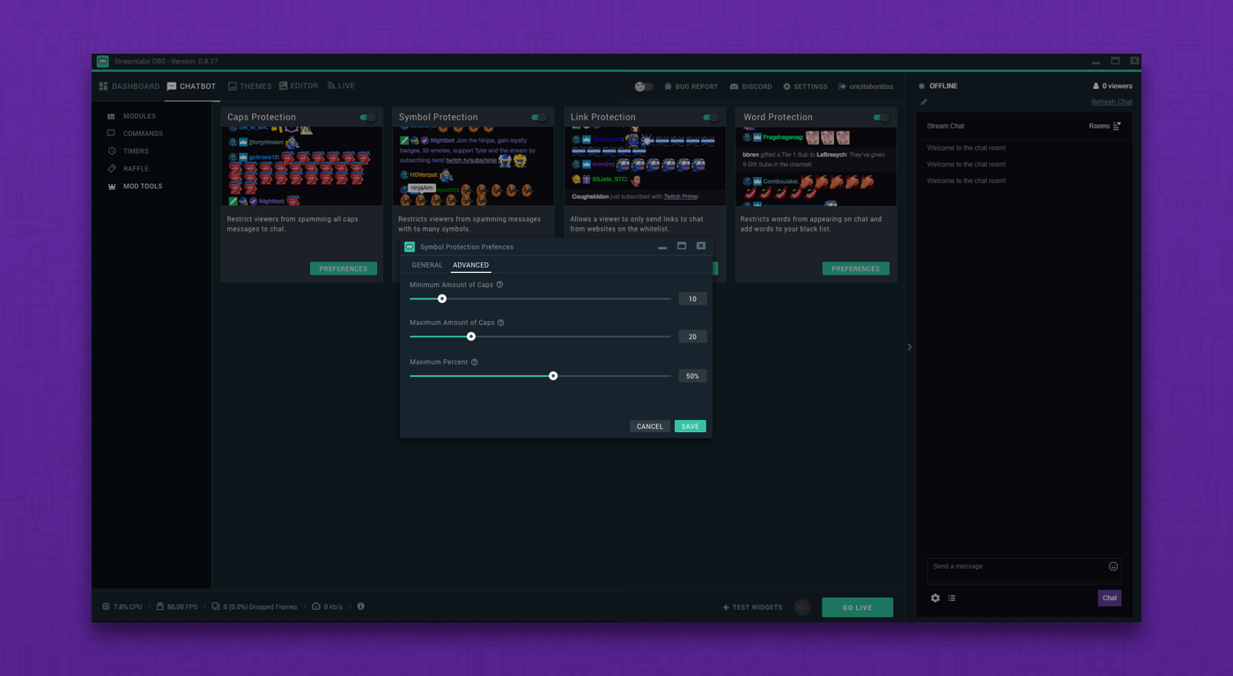The height and width of the screenshot is (676, 1233).
Task: Open the Editor tab
Action: tap(299, 86)
